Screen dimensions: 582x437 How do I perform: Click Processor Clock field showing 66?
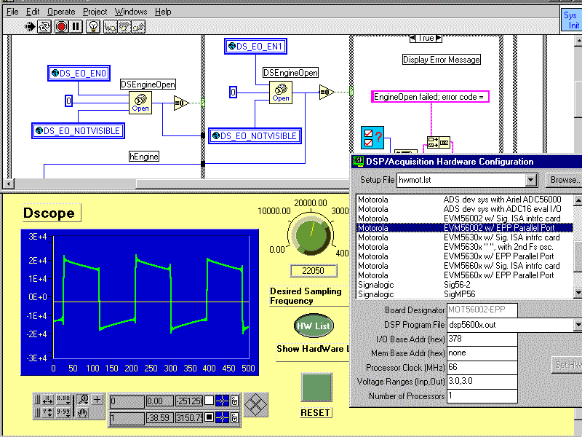point(482,368)
